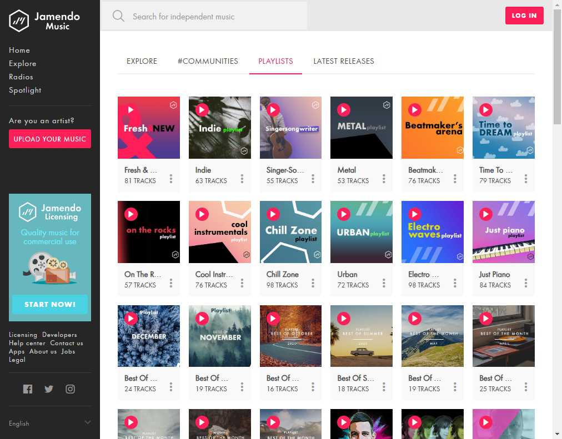562x439 pixels.
Task: Focus the search for independent music field
Action: (204, 16)
